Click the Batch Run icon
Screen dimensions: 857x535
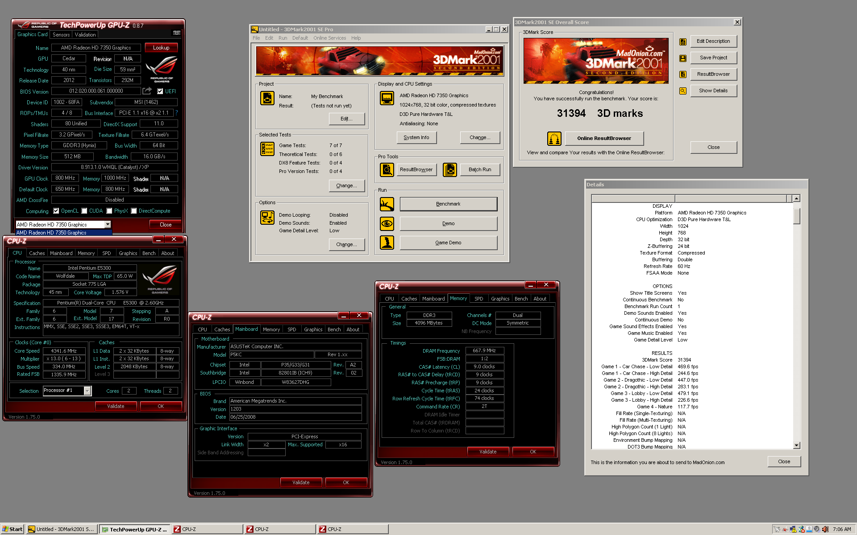click(449, 169)
